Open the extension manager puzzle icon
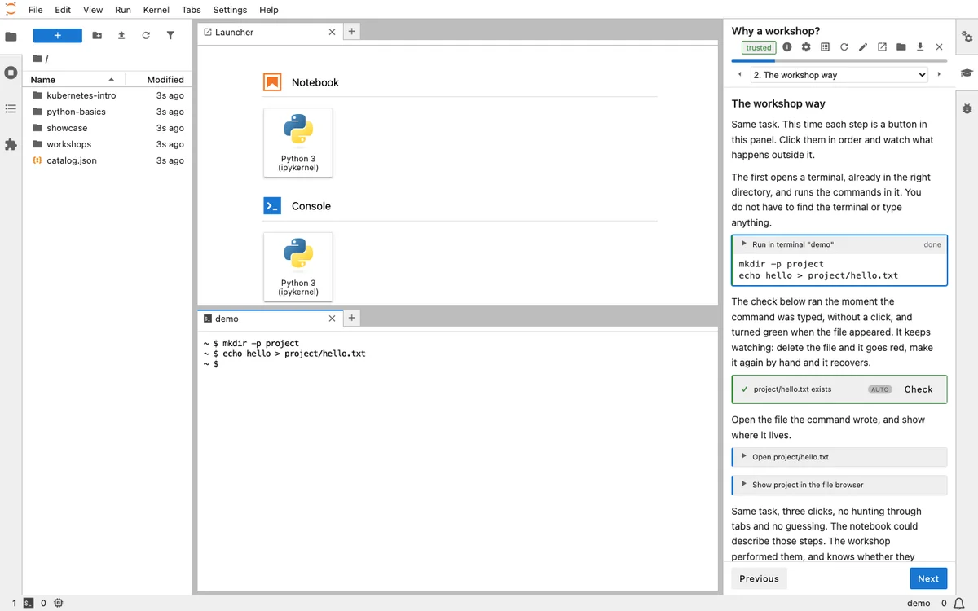The height and width of the screenshot is (611, 978). pos(11,144)
